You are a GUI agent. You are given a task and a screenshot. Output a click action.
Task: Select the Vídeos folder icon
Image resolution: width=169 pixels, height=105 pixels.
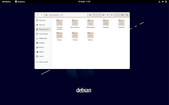pyautogui.click(x=90, y=35)
